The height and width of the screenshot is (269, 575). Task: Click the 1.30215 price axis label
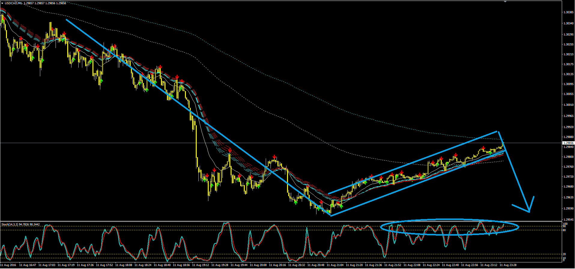[x=569, y=54]
